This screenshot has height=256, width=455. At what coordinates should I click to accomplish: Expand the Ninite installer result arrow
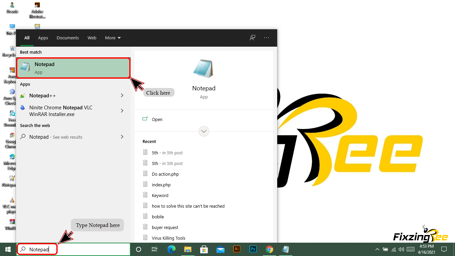pos(122,111)
